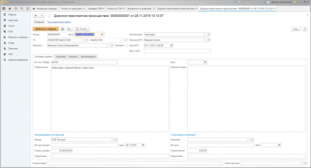Open notifications bell icon
Image resolution: width=311 pixels, height=168 pixels.
click(28, 8)
